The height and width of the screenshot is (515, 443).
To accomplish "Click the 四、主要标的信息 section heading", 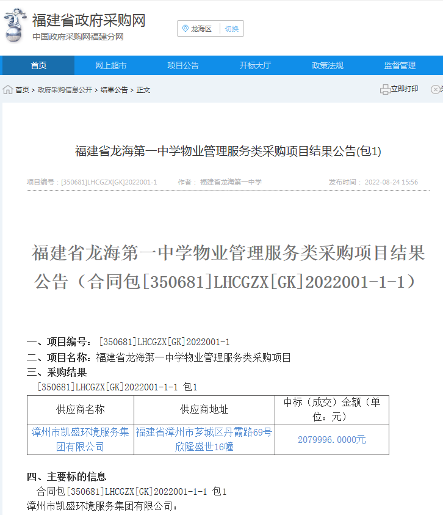I will click(x=67, y=477).
